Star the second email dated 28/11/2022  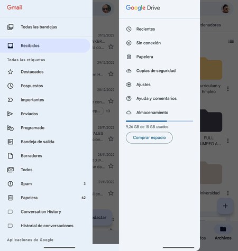111,166
